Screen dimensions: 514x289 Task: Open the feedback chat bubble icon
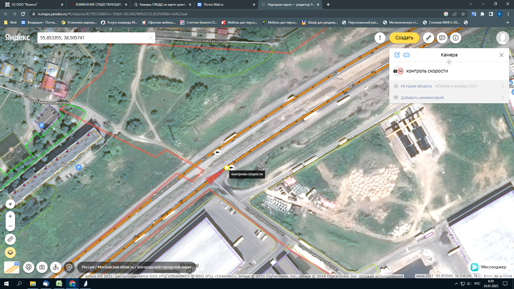point(442,38)
